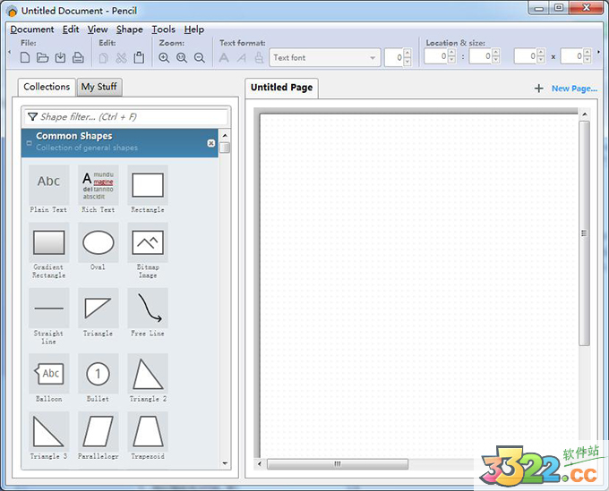Open the Text font dropdown

pos(373,58)
